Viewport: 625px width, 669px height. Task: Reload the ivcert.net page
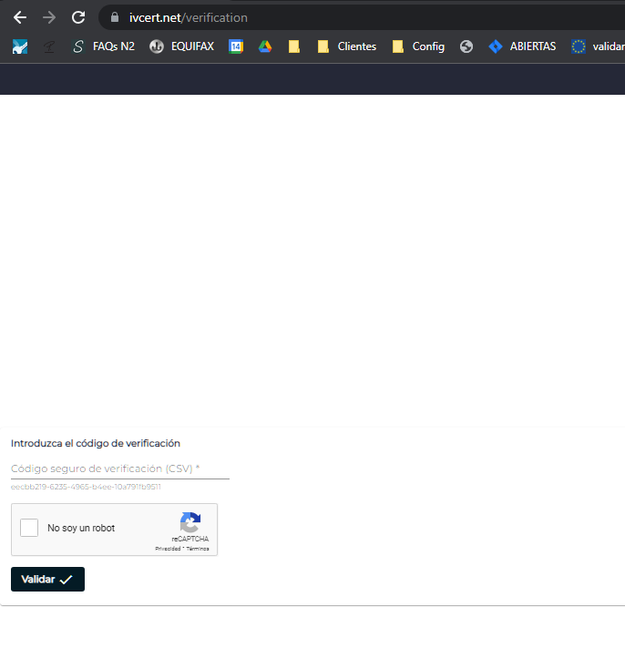pos(78,17)
